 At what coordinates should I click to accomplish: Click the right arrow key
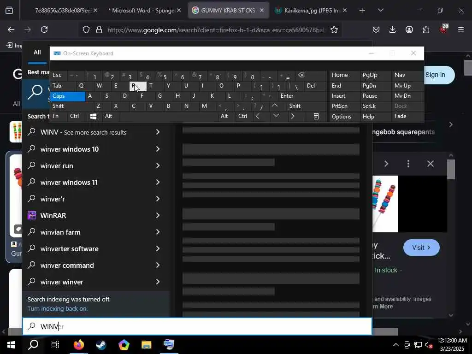coord(293,117)
